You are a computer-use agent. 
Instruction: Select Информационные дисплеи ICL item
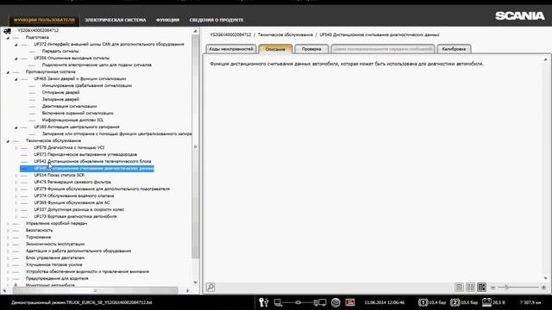[x=72, y=121]
